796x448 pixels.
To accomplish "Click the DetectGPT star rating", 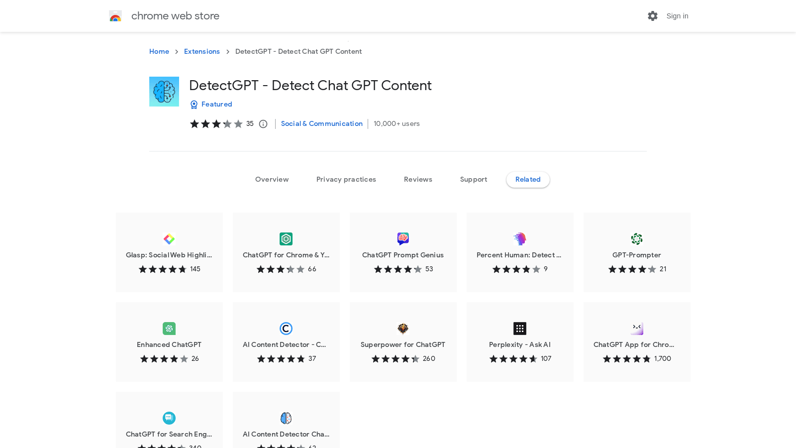I will (x=216, y=124).
